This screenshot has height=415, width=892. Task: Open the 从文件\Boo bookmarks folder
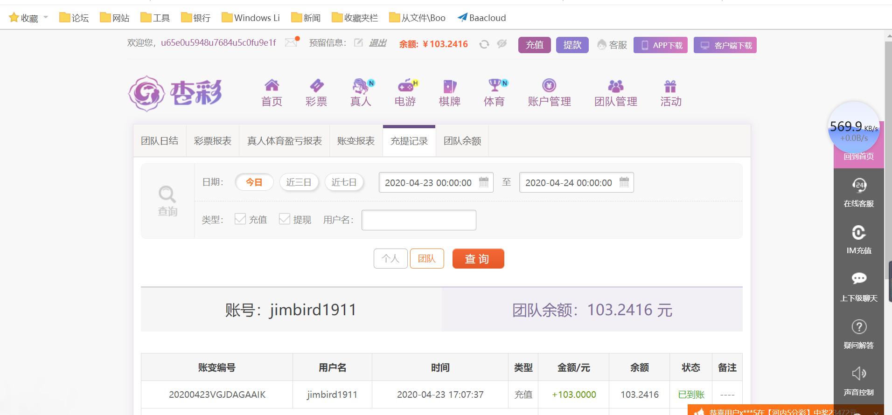[x=418, y=18]
